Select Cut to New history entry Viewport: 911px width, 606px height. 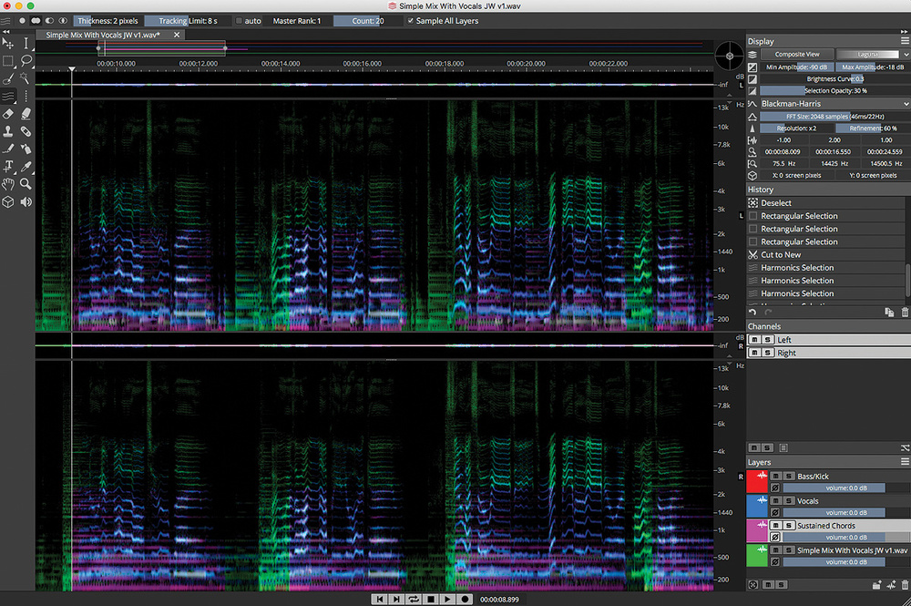[781, 255]
